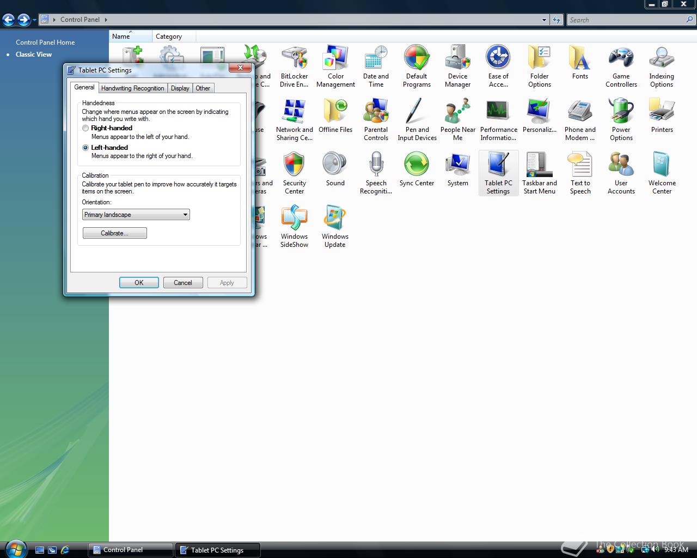Open System icon in Control Panel
The image size is (697, 558).
coord(457,169)
